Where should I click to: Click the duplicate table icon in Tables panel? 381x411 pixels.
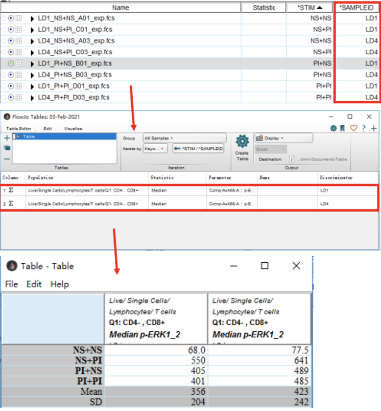point(7,148)
